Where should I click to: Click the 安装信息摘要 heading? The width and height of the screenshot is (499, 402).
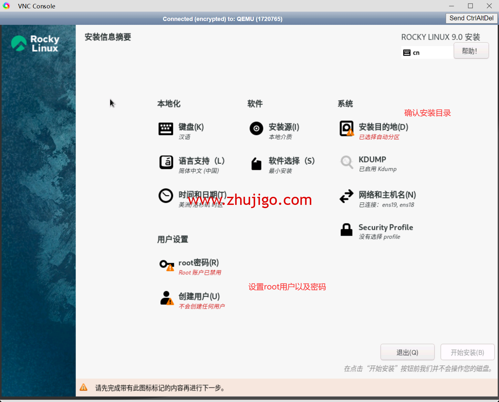click(x=108, y=37)
